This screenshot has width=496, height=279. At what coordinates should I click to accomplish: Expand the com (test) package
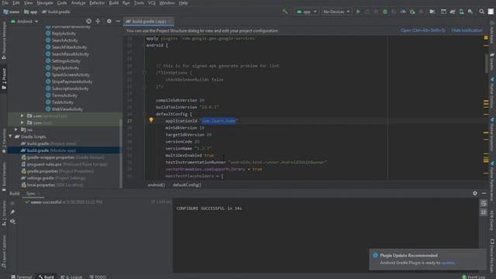pos(22,122)
